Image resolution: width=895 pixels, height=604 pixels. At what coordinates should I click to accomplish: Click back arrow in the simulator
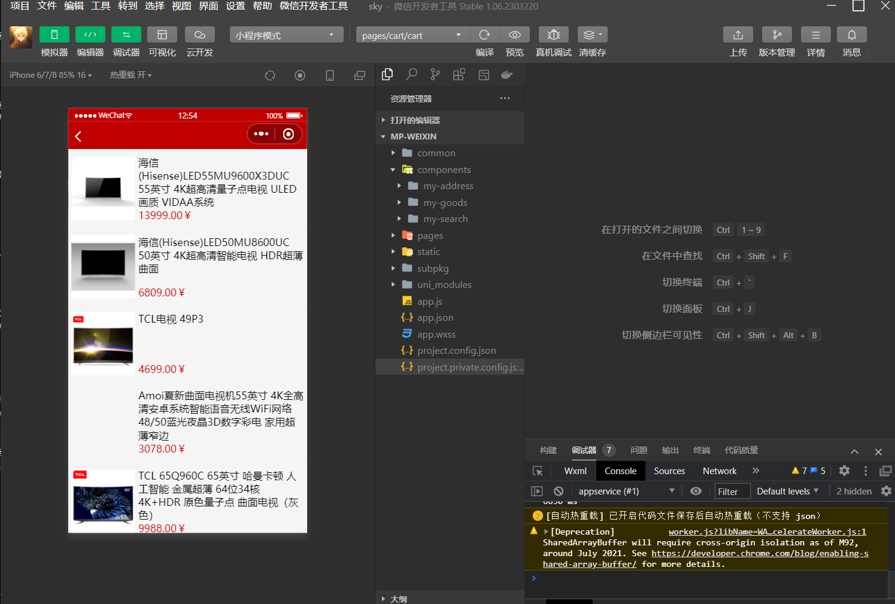78,136
